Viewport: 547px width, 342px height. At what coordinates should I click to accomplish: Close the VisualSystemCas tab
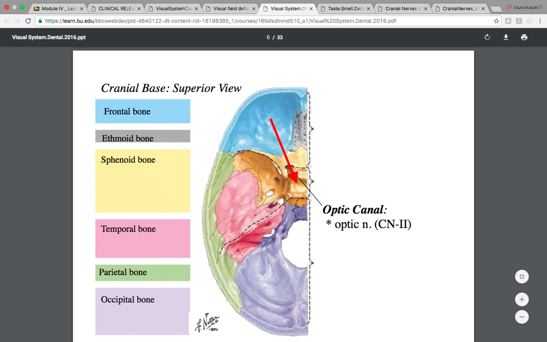pos(196,8)
